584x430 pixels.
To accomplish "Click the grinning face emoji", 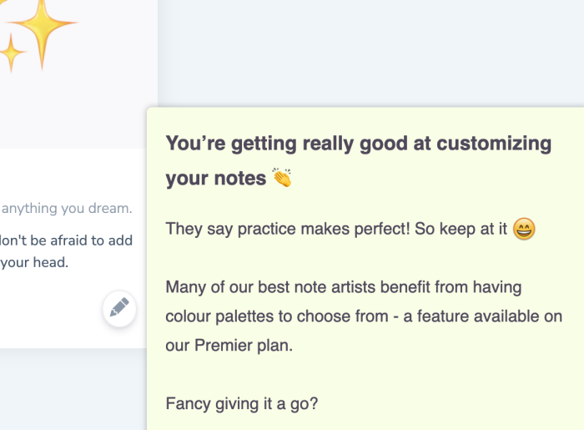I will coord(524,229).
